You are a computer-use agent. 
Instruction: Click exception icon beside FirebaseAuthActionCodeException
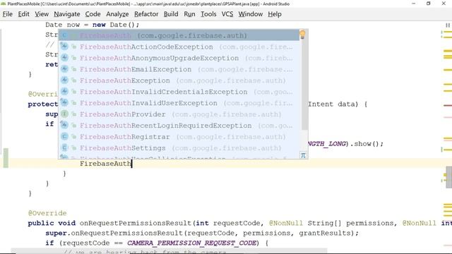pyautogui.click(x=64, y=47)
